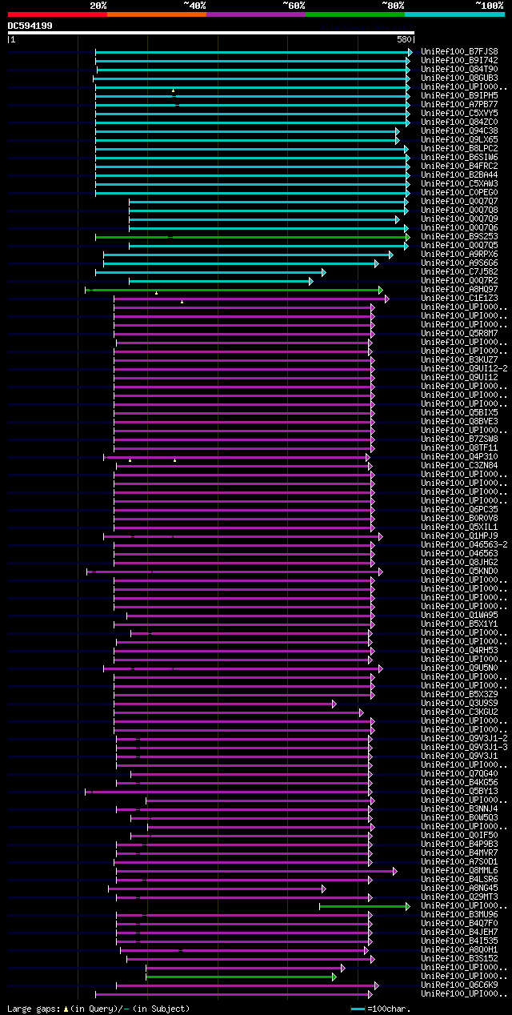The image size is (512, 1015).
Task: Select label UniRef100_Q1WA95
Action: point(459,615)
